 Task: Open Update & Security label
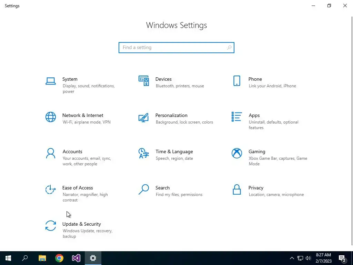point(81,224)
